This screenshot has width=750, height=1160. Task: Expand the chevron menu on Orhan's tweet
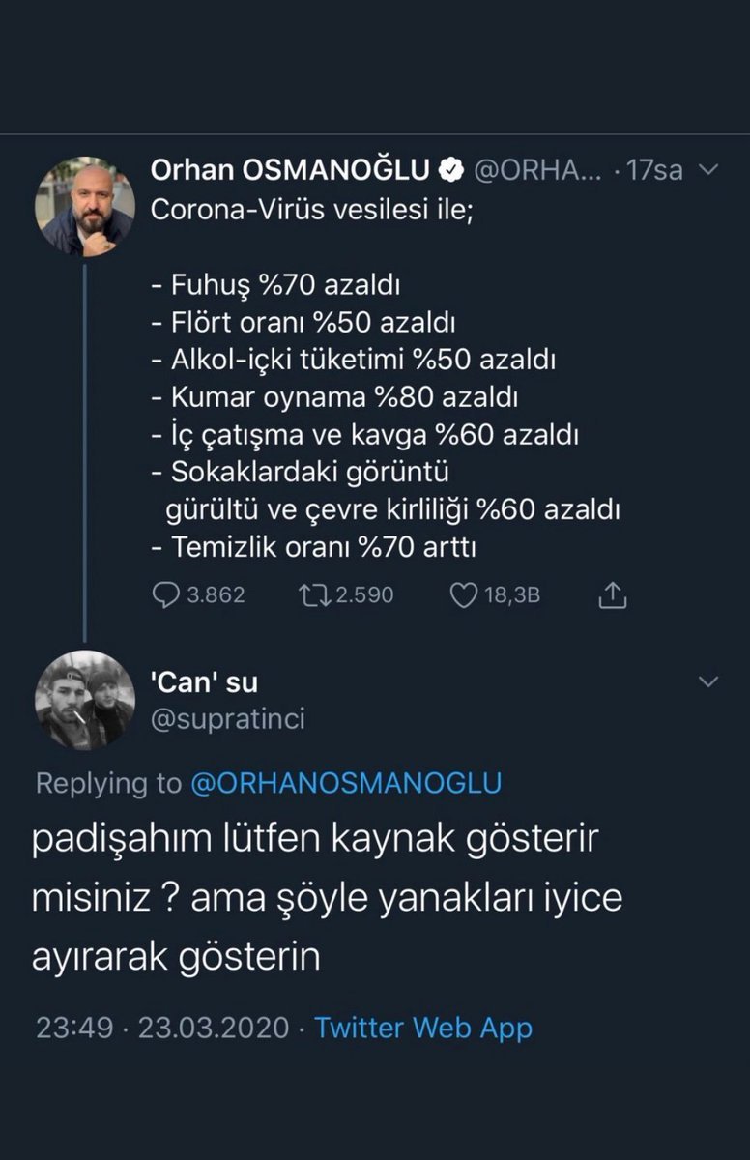(708, 171)
